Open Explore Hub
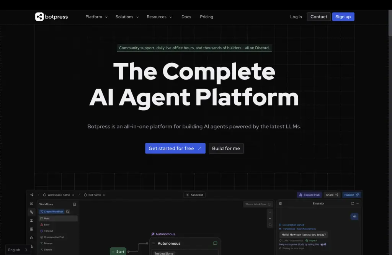 (309, 195)
